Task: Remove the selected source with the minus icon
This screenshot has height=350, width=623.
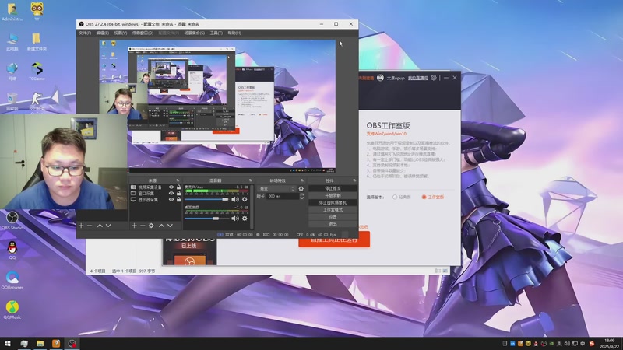Action: click(143, 226)
